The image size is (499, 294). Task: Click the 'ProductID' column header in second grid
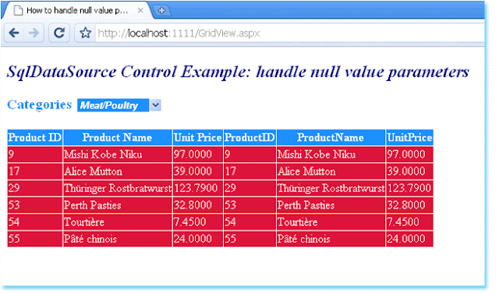point(249,137)
